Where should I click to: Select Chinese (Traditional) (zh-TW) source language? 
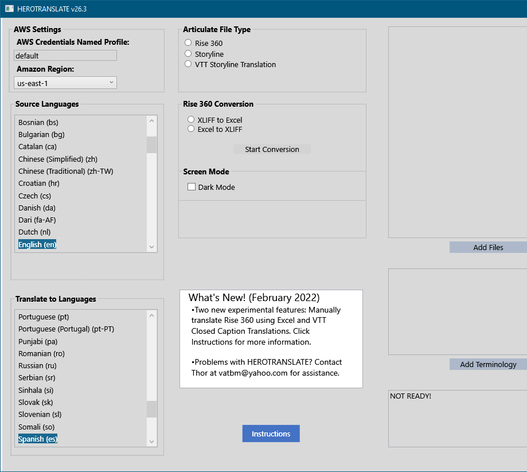pyautogui.click(x=66, y=171)
